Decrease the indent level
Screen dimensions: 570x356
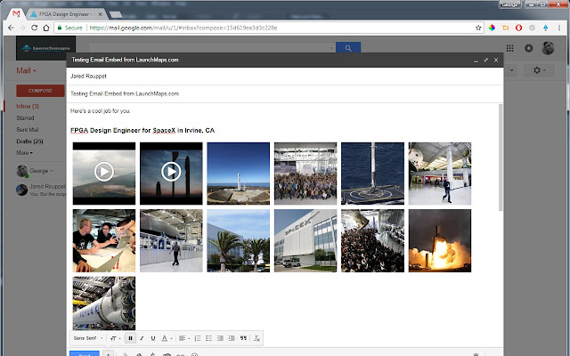click(x=220, y=338)
